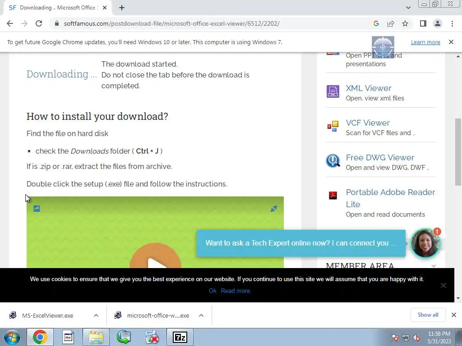
Task: Click the browser Back arrow
Action: point(10,23)
